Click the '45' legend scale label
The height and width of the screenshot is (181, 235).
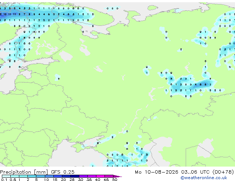106,180
